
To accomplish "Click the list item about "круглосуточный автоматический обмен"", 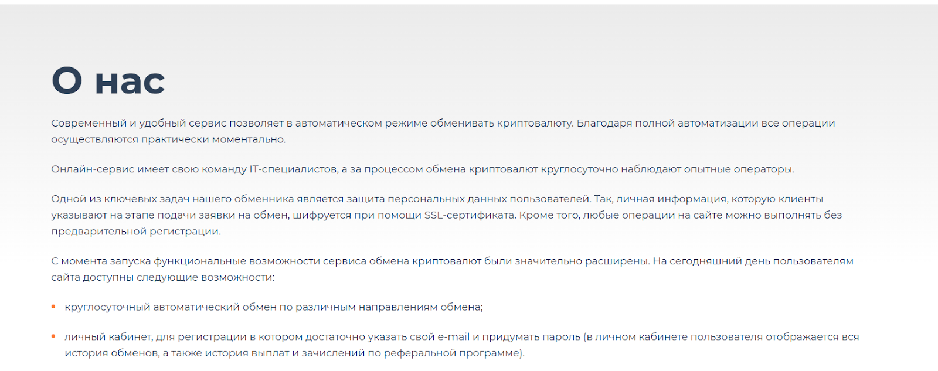I will coord(273,307).
